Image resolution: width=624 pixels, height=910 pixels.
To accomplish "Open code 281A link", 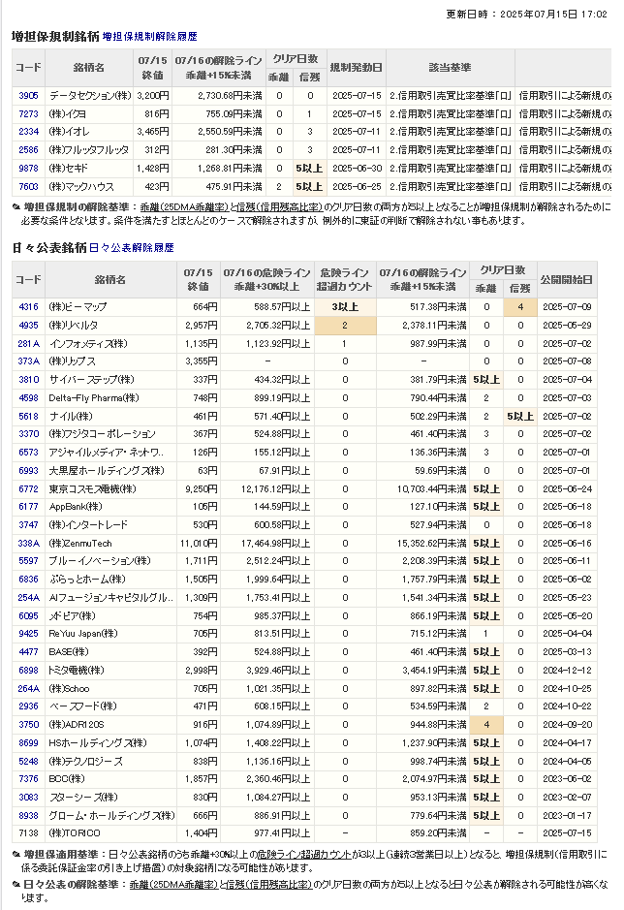I will [28, 344].
